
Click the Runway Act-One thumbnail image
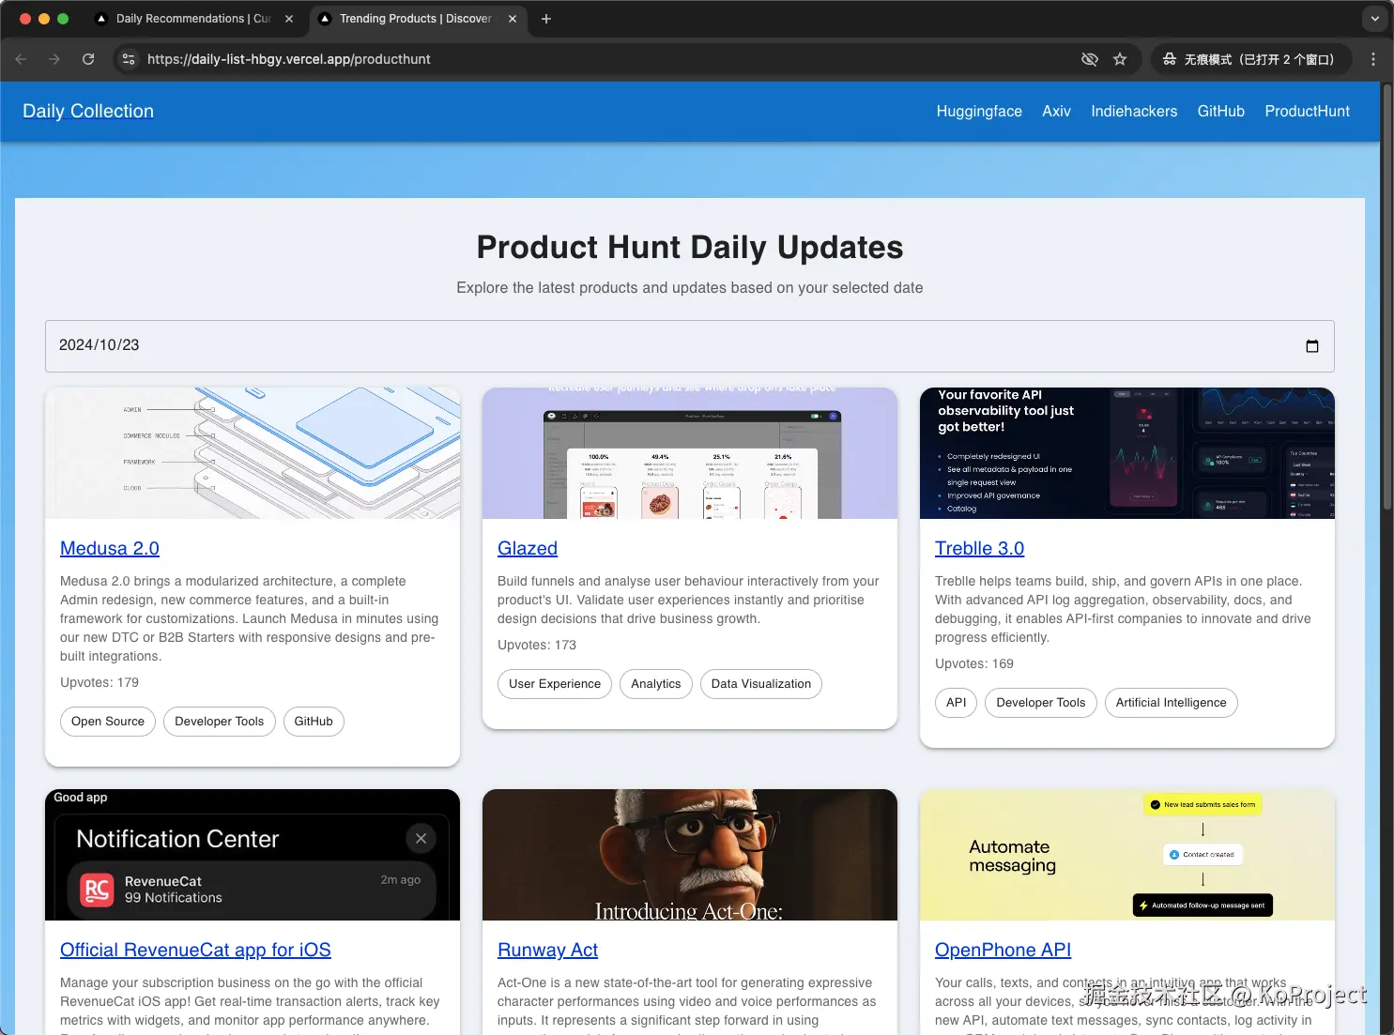(690, 855)
